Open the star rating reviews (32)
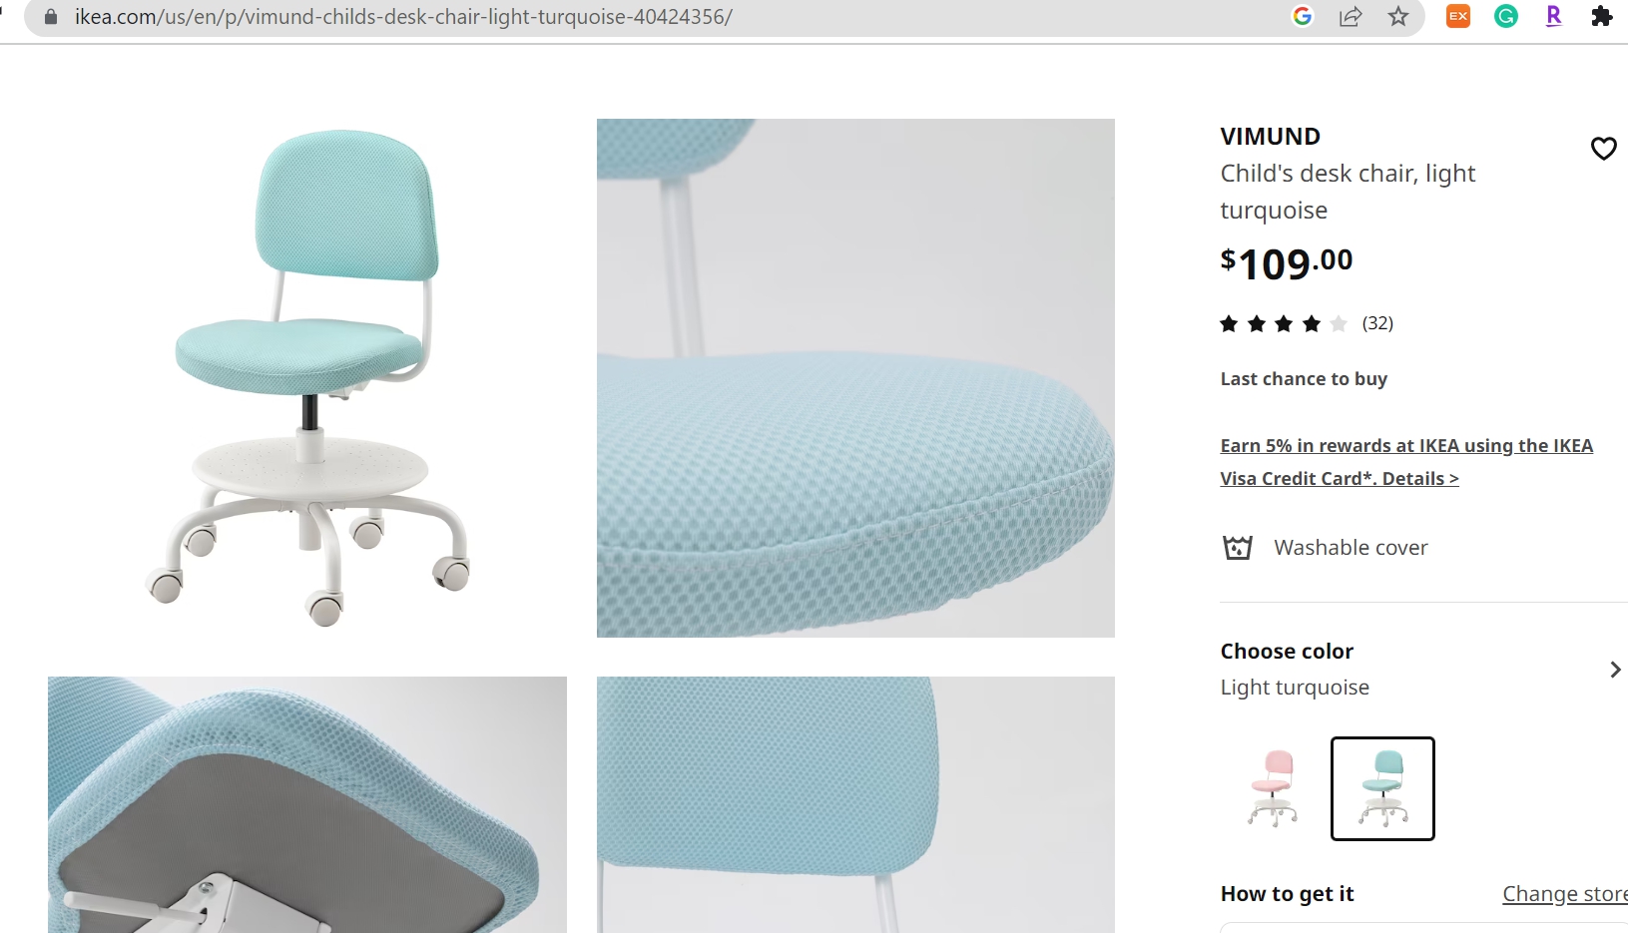The width and height of the screenshot is (1628, 933). [1307, 323]
